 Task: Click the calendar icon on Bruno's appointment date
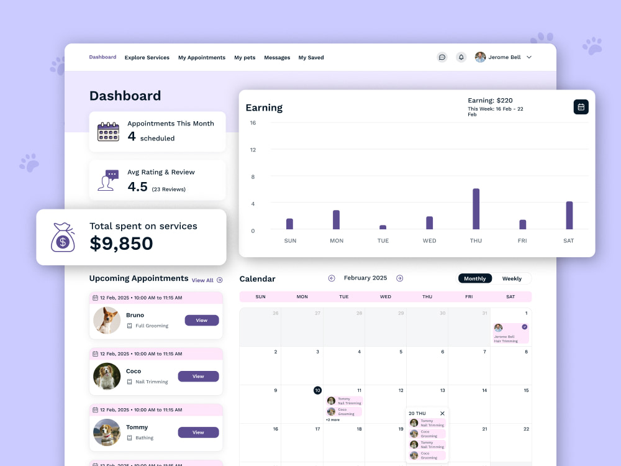(95, 298)
